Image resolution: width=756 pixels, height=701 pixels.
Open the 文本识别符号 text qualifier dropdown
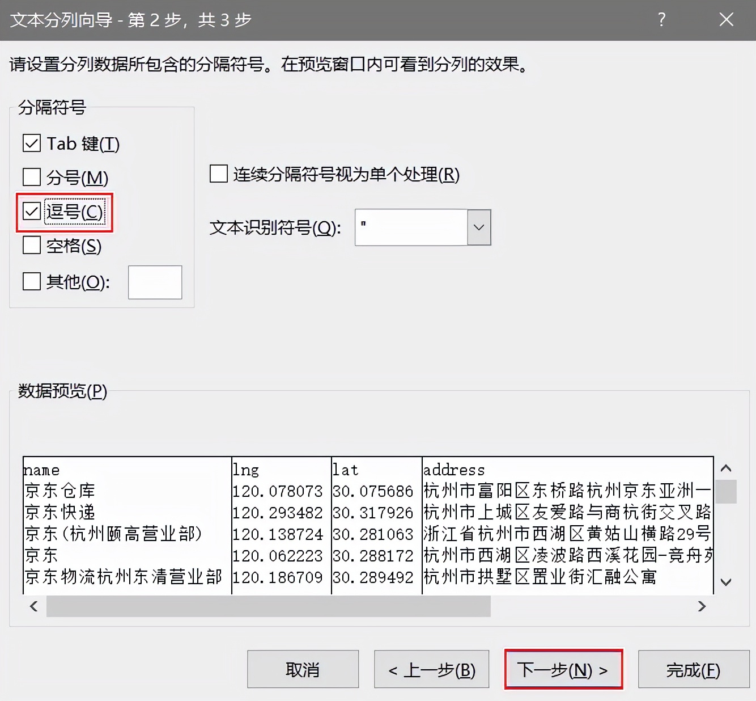[479, 227]
